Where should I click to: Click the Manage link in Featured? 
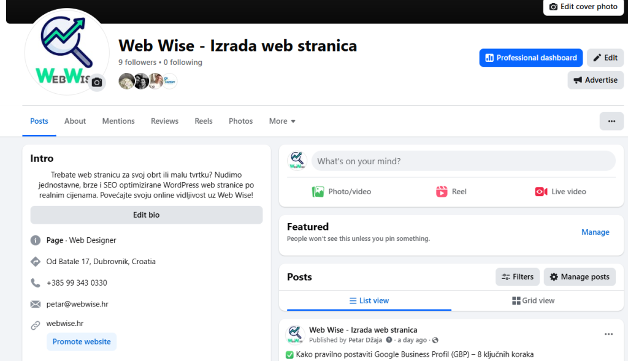point(595,232)
